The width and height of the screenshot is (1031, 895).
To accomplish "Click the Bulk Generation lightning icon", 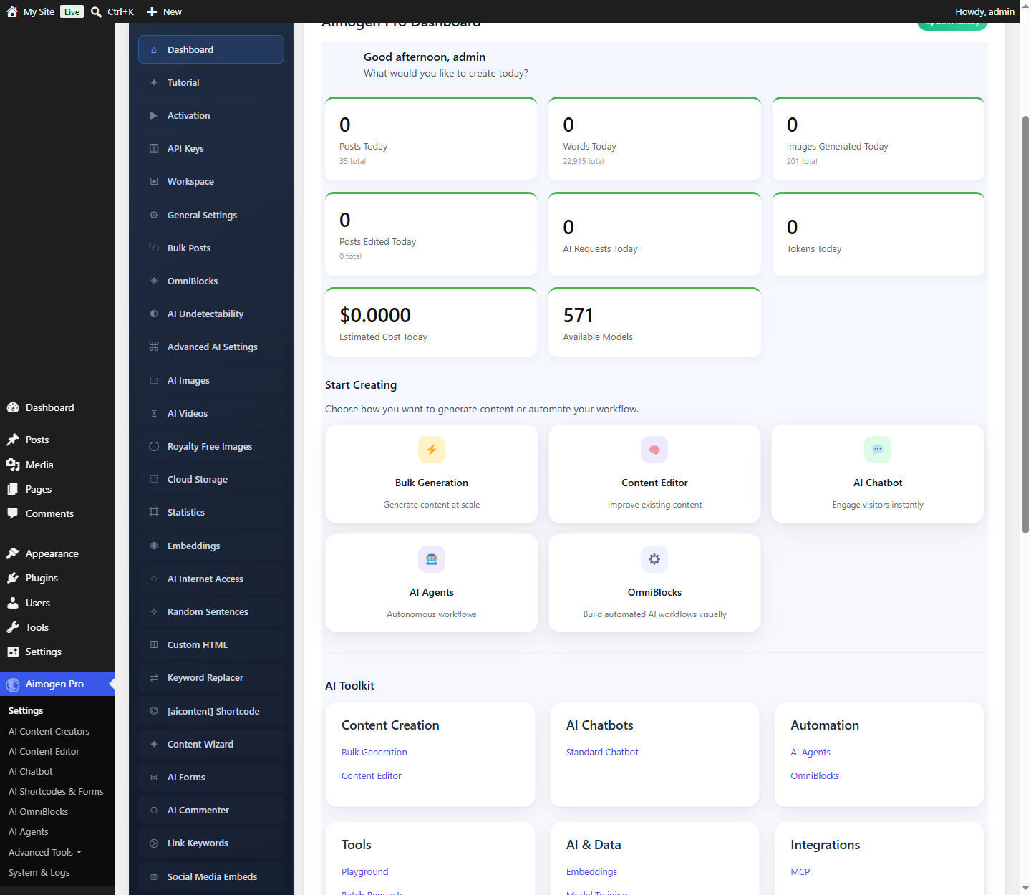I will [432, 450].
